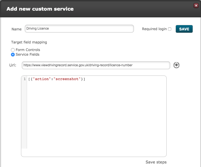The image size is (201, 167).
Task: Select the Service Fields radio option
Action: coord(13,55)
